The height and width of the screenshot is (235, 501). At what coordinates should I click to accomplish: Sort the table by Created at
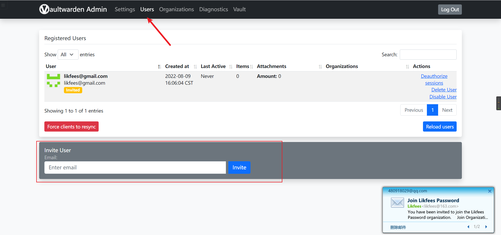click(177, 66)
